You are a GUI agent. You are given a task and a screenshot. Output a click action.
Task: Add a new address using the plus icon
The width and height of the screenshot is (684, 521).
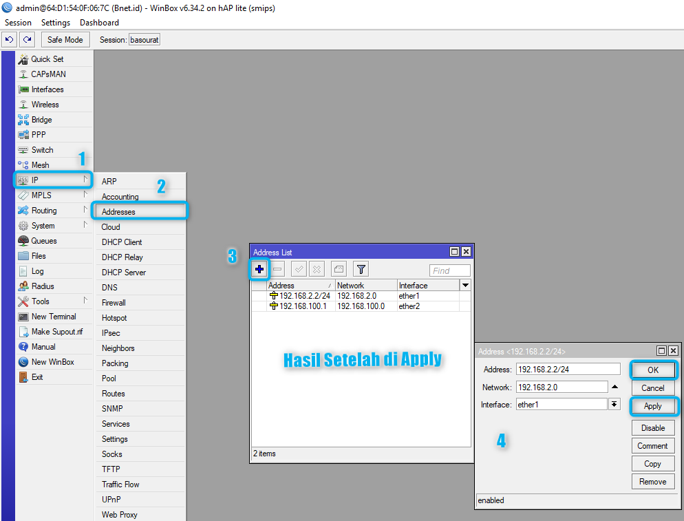click(x=259, y=269)
